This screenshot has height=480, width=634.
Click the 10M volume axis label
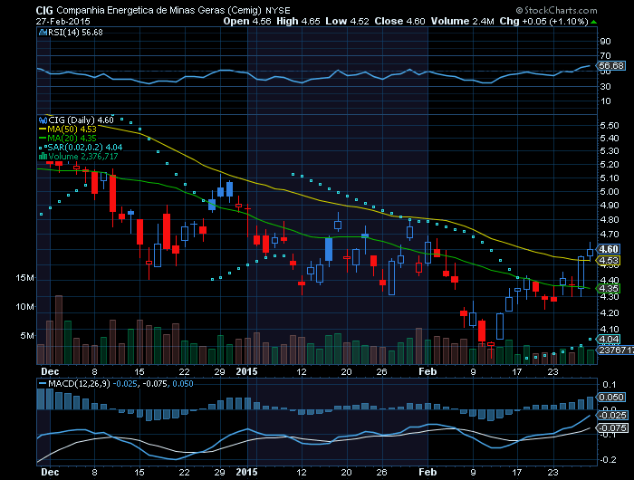(24, 307)
